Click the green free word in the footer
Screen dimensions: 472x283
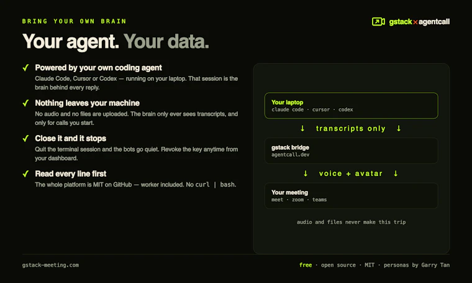[306, 265]
